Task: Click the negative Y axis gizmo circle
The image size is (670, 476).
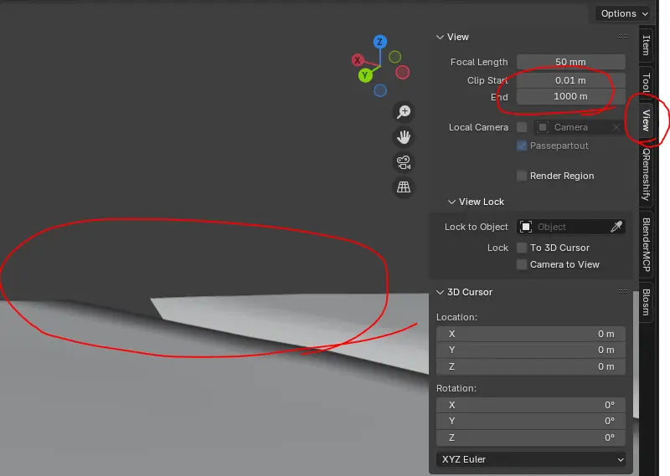Action: coord(394,56)
